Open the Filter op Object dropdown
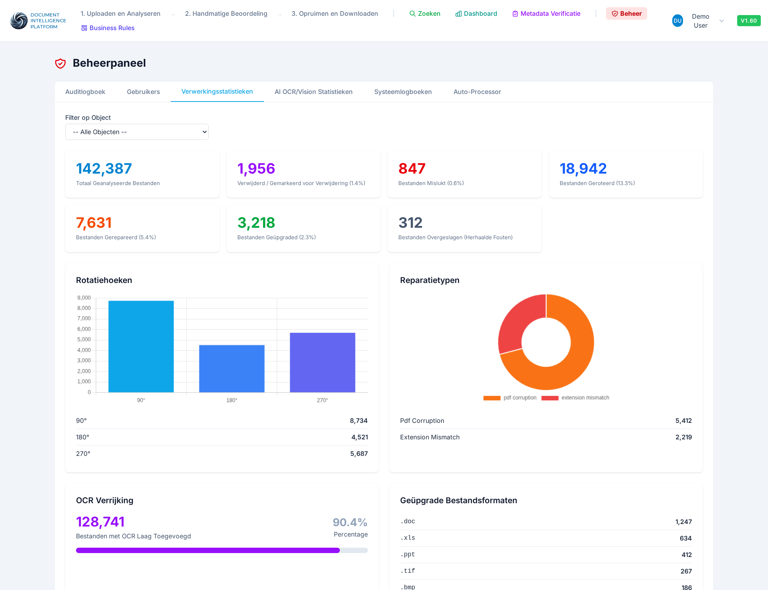This screenshot has height=590, width=768. click(x=137, y=132)
